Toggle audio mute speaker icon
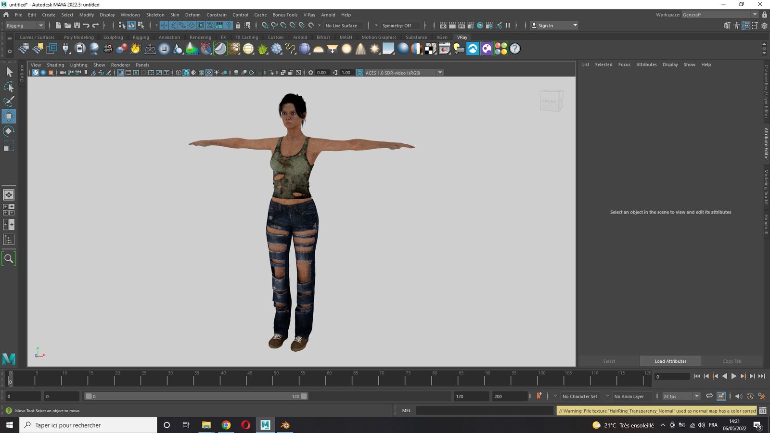 tap(738, 396)
